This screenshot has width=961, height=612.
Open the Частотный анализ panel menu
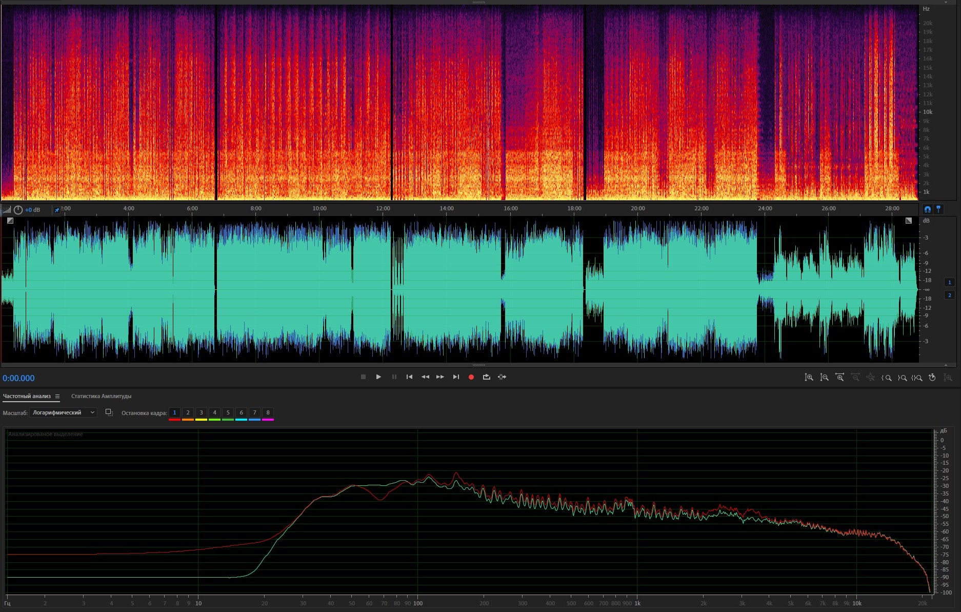click(x=57, y=397)
